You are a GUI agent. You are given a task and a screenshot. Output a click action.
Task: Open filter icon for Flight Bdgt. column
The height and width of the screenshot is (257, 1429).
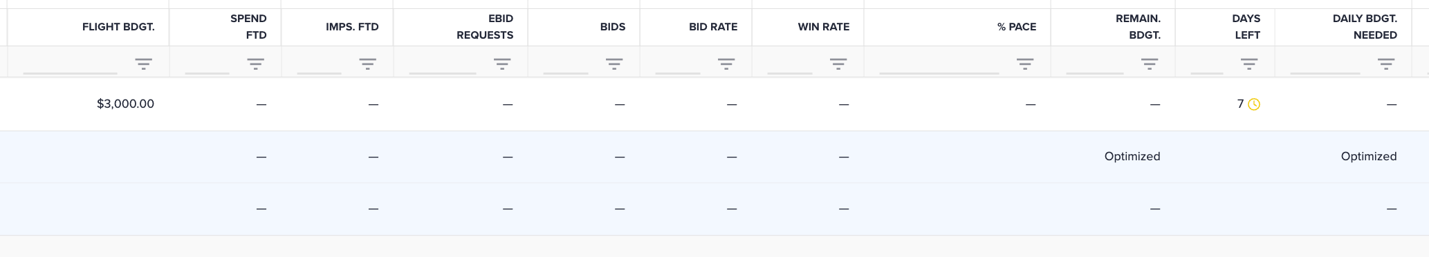pyautogui.click(x=143, y=64)
